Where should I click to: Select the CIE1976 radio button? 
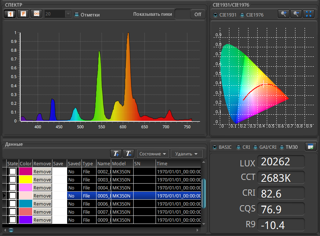(242, 15)
